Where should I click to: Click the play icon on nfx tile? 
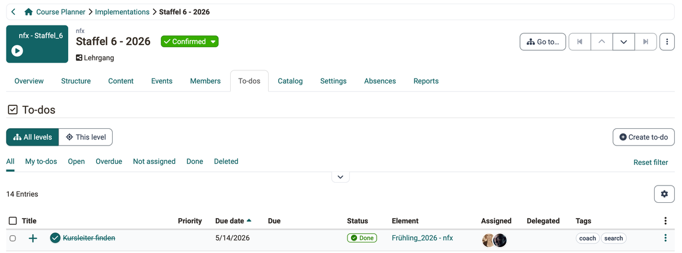tap(17, 51)
